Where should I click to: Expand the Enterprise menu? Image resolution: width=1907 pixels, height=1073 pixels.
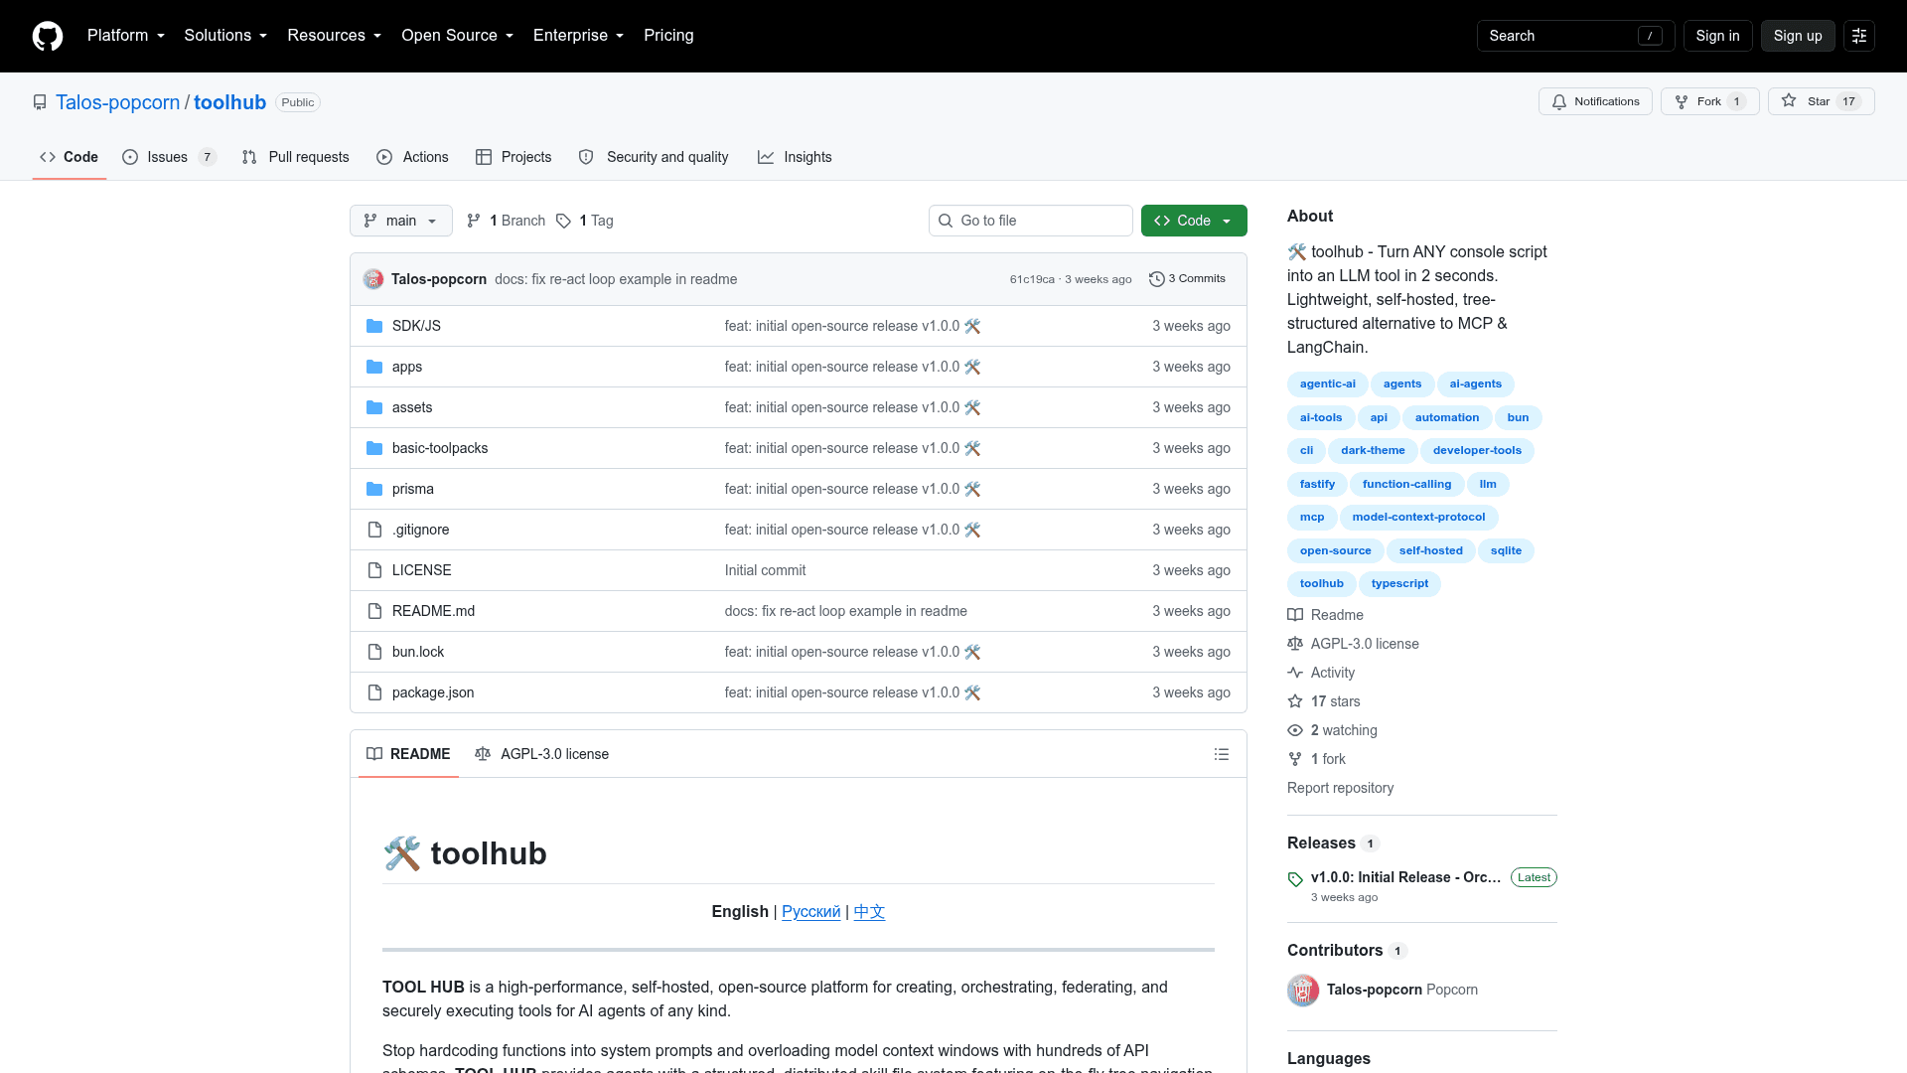[578, 36]
